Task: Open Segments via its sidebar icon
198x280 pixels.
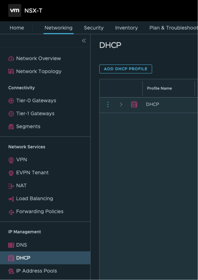Action: (x=11, y=126)
